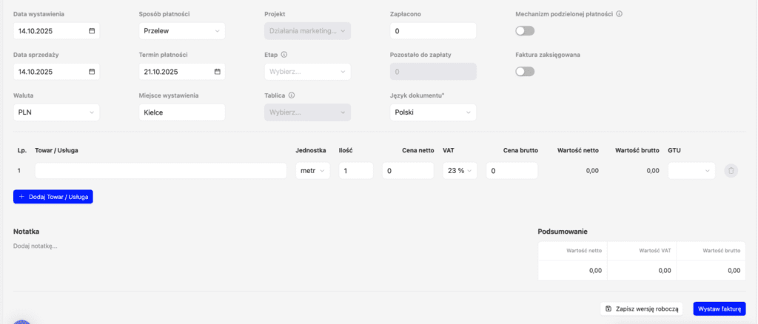Click info icon next to Etap label

[x=284, y=55]
